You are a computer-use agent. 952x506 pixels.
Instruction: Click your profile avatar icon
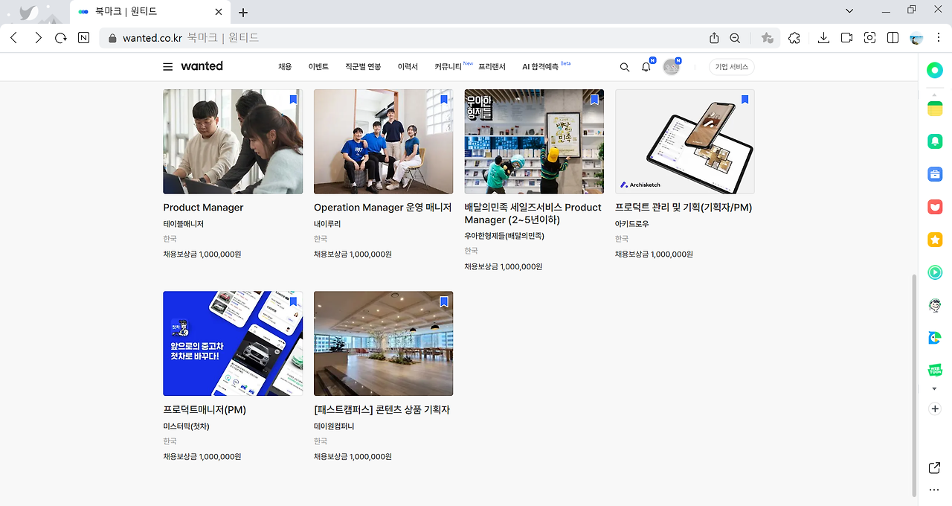point(672,66)
